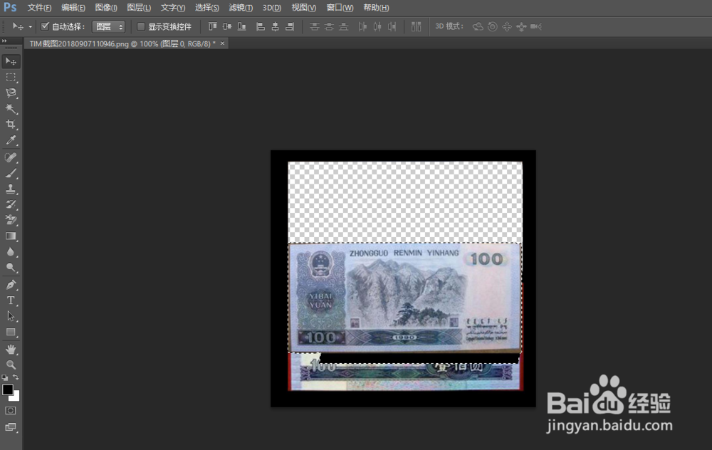
Task: Select the Gradient tool
Action: (11, 236)
